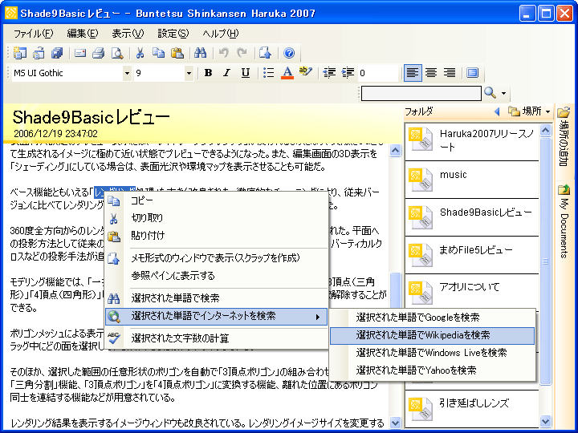Click the blue panel icon after alignment buttons
Viewport: 578px width, 433px height.
pyautogui.click(x=473, y=73)
